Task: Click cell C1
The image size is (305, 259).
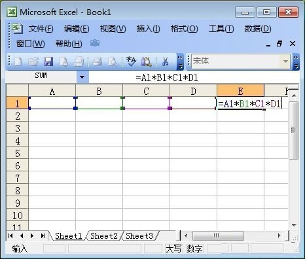Action: (146, 103)
